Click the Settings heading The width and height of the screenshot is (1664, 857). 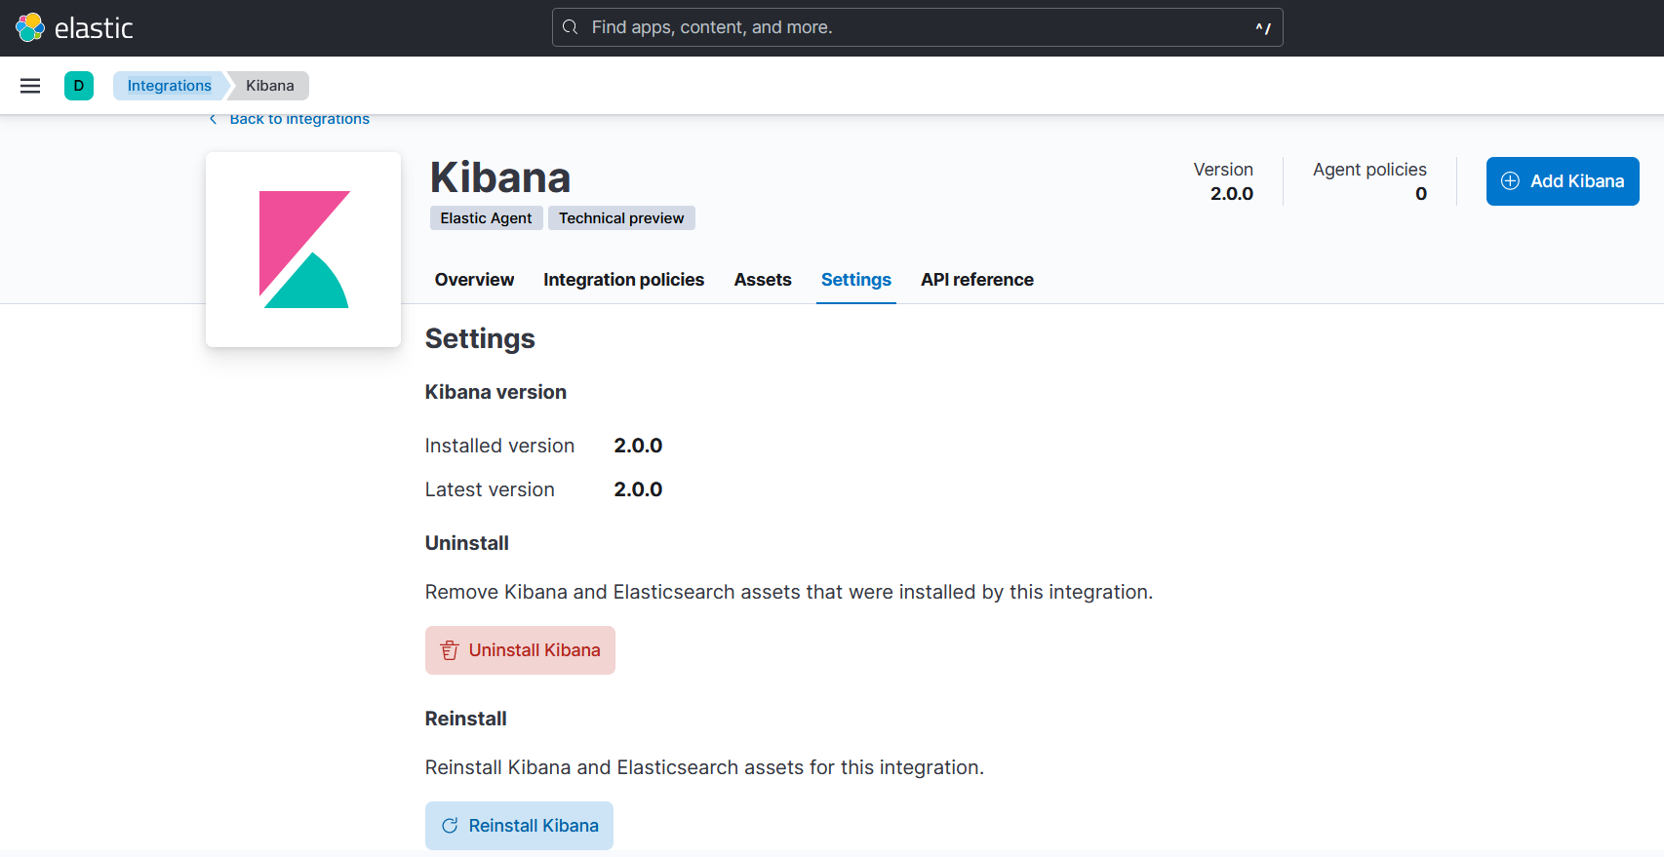tap(480, 338)
